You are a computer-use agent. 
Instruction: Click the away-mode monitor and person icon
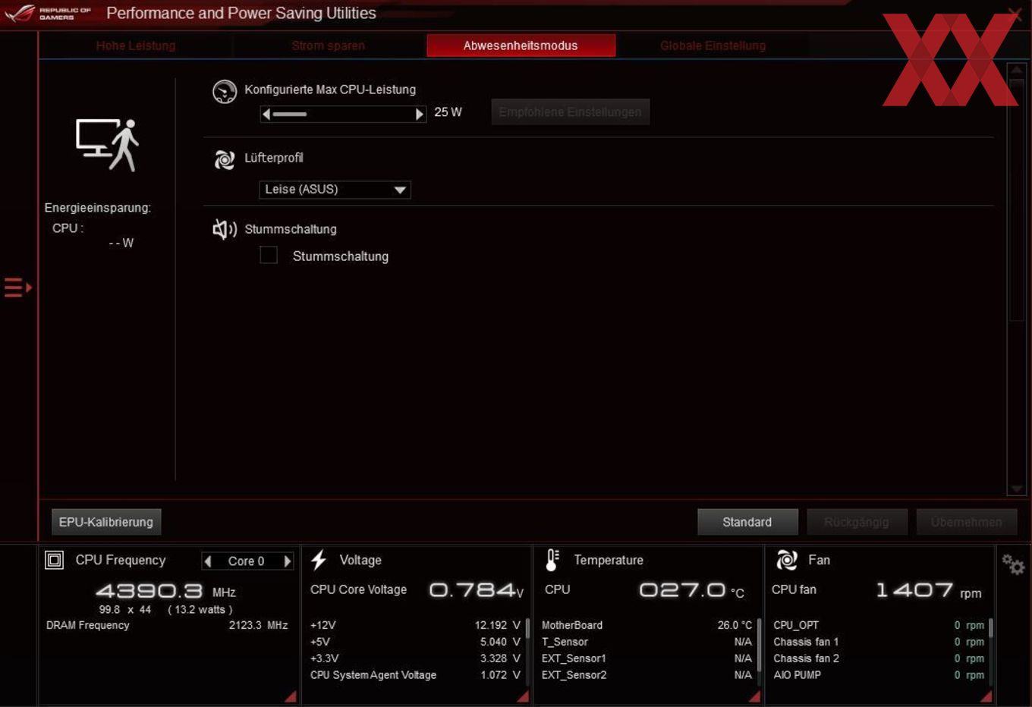click(107, 144)
